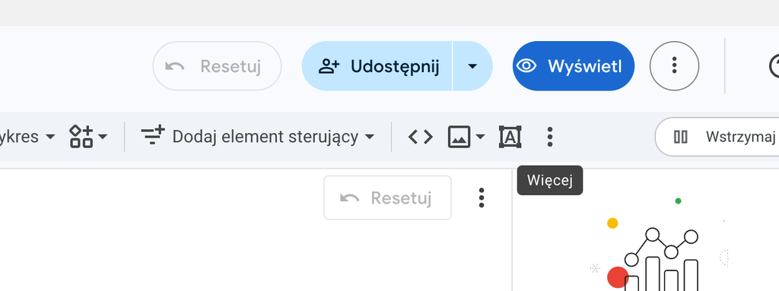Open the Więcej toolbar overflow dots

tap(549, 137)
